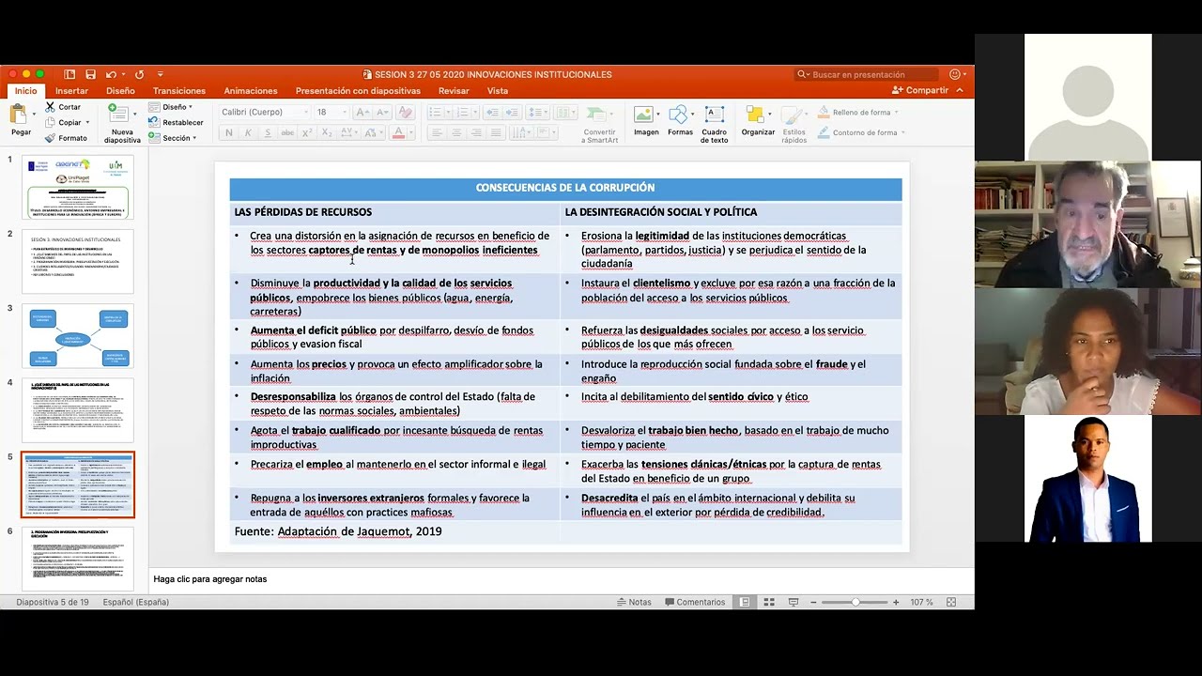
Task: Clear all formatting eraser icon
Action: point(406,113)
